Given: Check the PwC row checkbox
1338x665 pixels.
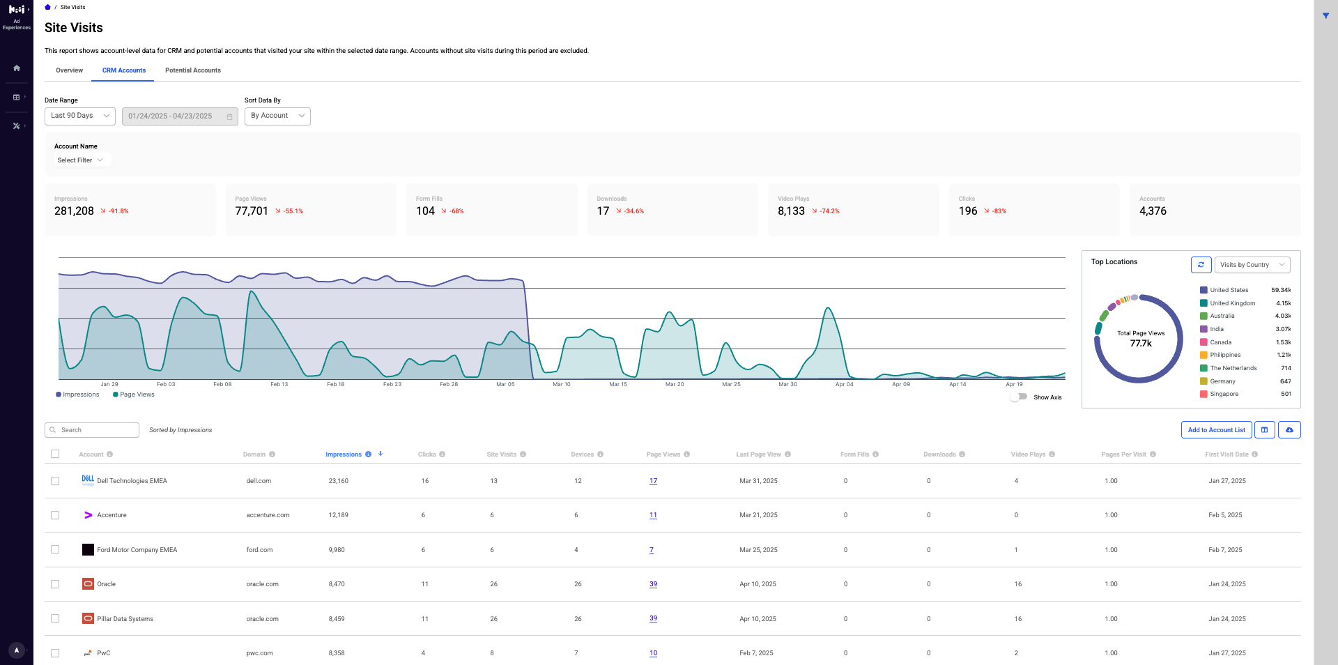Looking at the screenshot, I should pyautogui.click(x=55, y=653).
